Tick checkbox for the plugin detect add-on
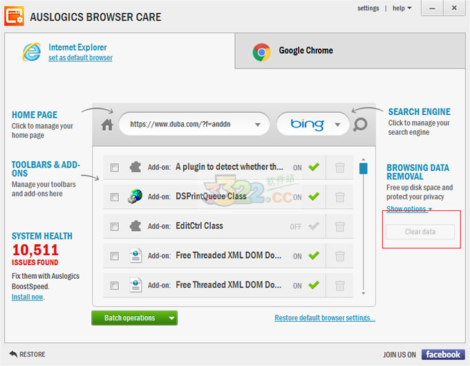Image resolution: width=470 pixels, height=366 pixels. 115,167
